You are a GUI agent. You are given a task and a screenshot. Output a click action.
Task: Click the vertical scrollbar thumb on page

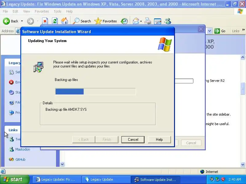[x=243, y=89]
